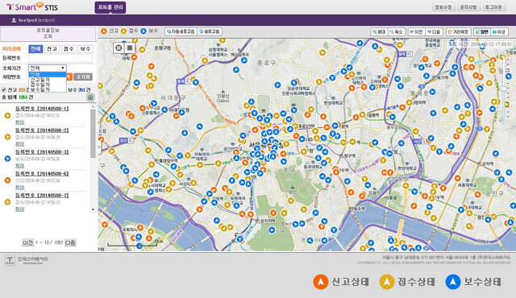The width and height of the screenshot is (516, 298).
Task: Click the green export icon by 총 합계
Action: (90, 97)
